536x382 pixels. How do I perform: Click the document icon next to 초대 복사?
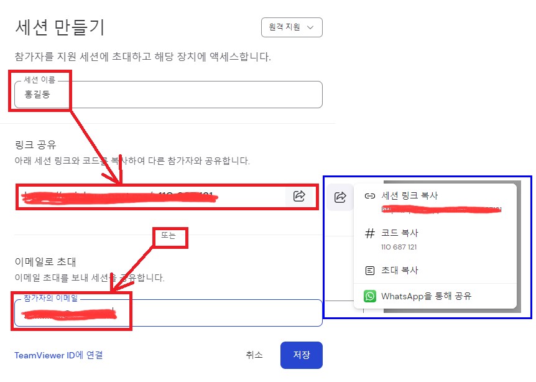click(x=369, y=269)
